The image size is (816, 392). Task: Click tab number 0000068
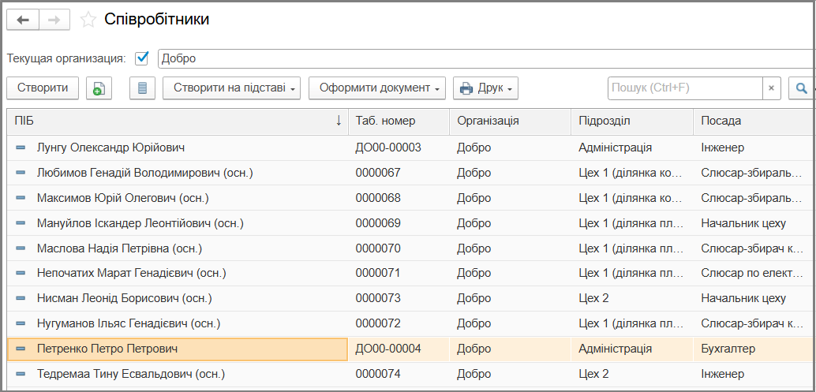click(x=378, y=198)
